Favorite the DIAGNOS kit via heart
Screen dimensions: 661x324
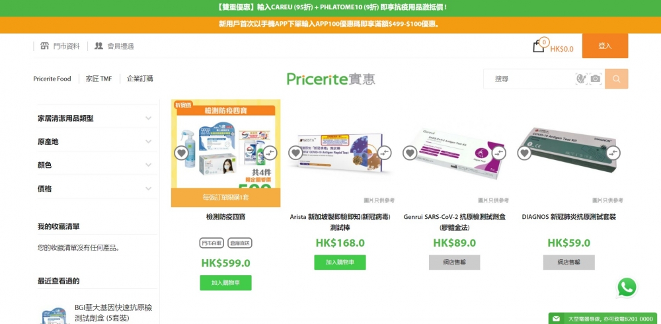[524, 153]
